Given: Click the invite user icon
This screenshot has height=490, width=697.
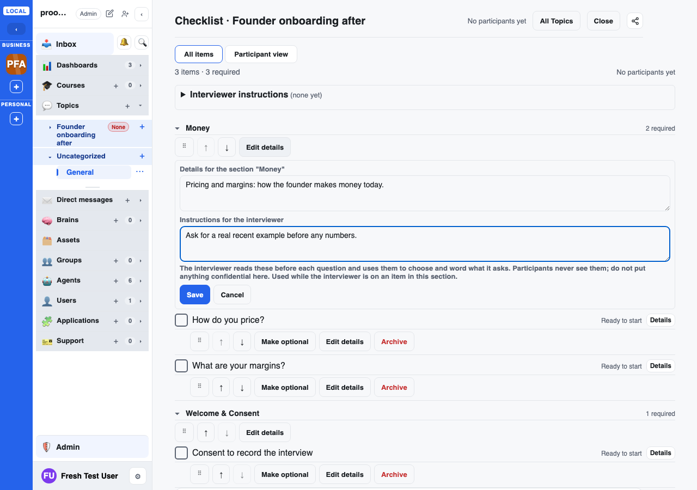Looking at the screenshot, I should [x=125, y=14].
